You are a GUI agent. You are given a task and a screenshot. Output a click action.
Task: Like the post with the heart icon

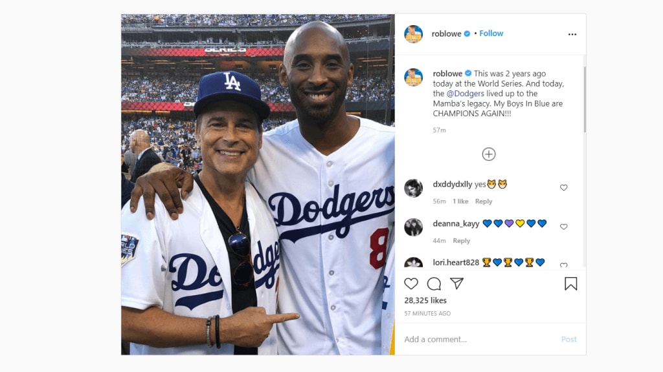411,284
